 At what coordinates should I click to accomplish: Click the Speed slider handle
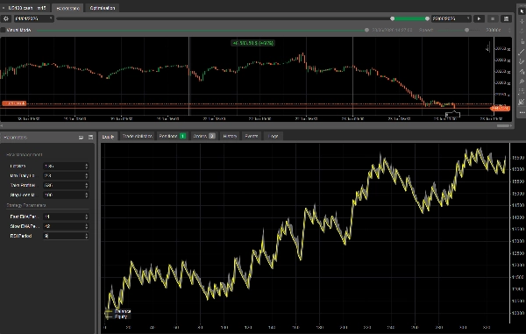tap(466, 30)
